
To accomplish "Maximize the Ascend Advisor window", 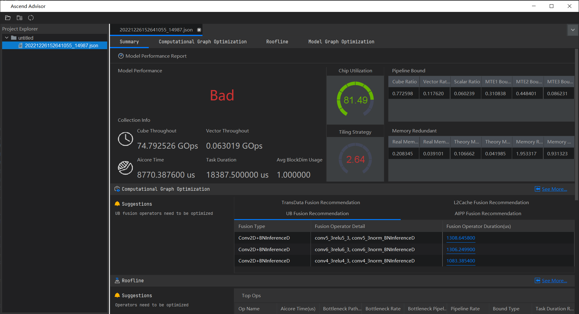I will (x=552, y=6).
